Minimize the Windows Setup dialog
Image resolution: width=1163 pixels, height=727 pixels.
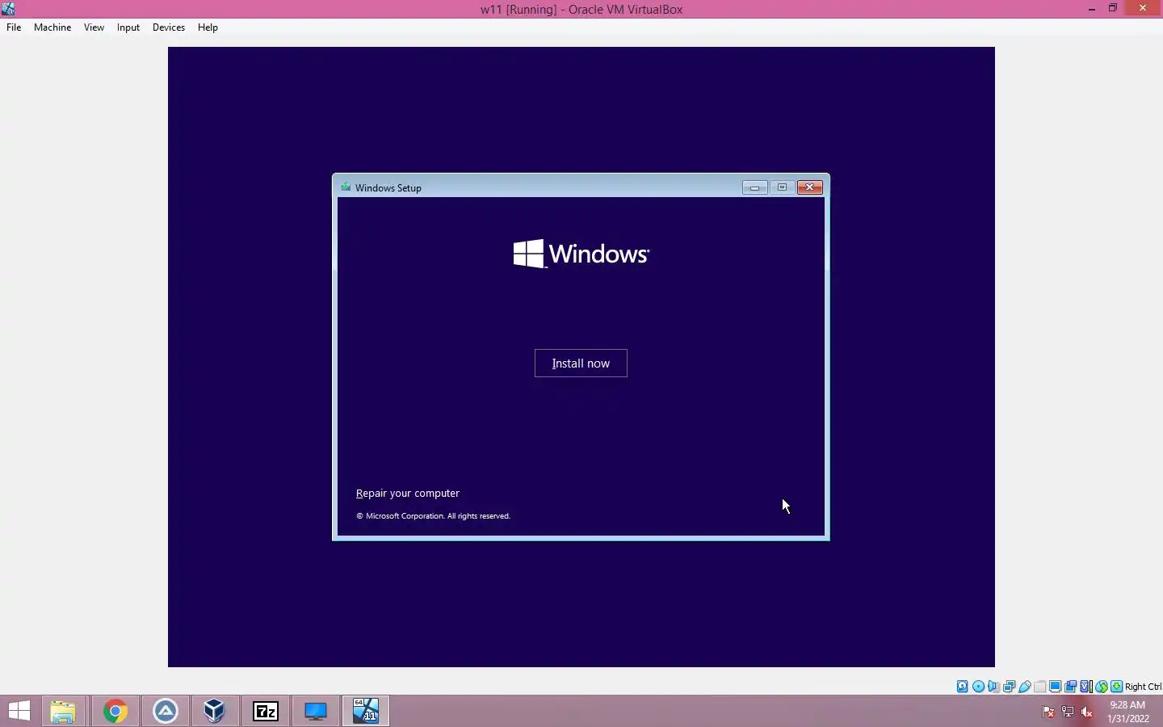tap(754, 187)
